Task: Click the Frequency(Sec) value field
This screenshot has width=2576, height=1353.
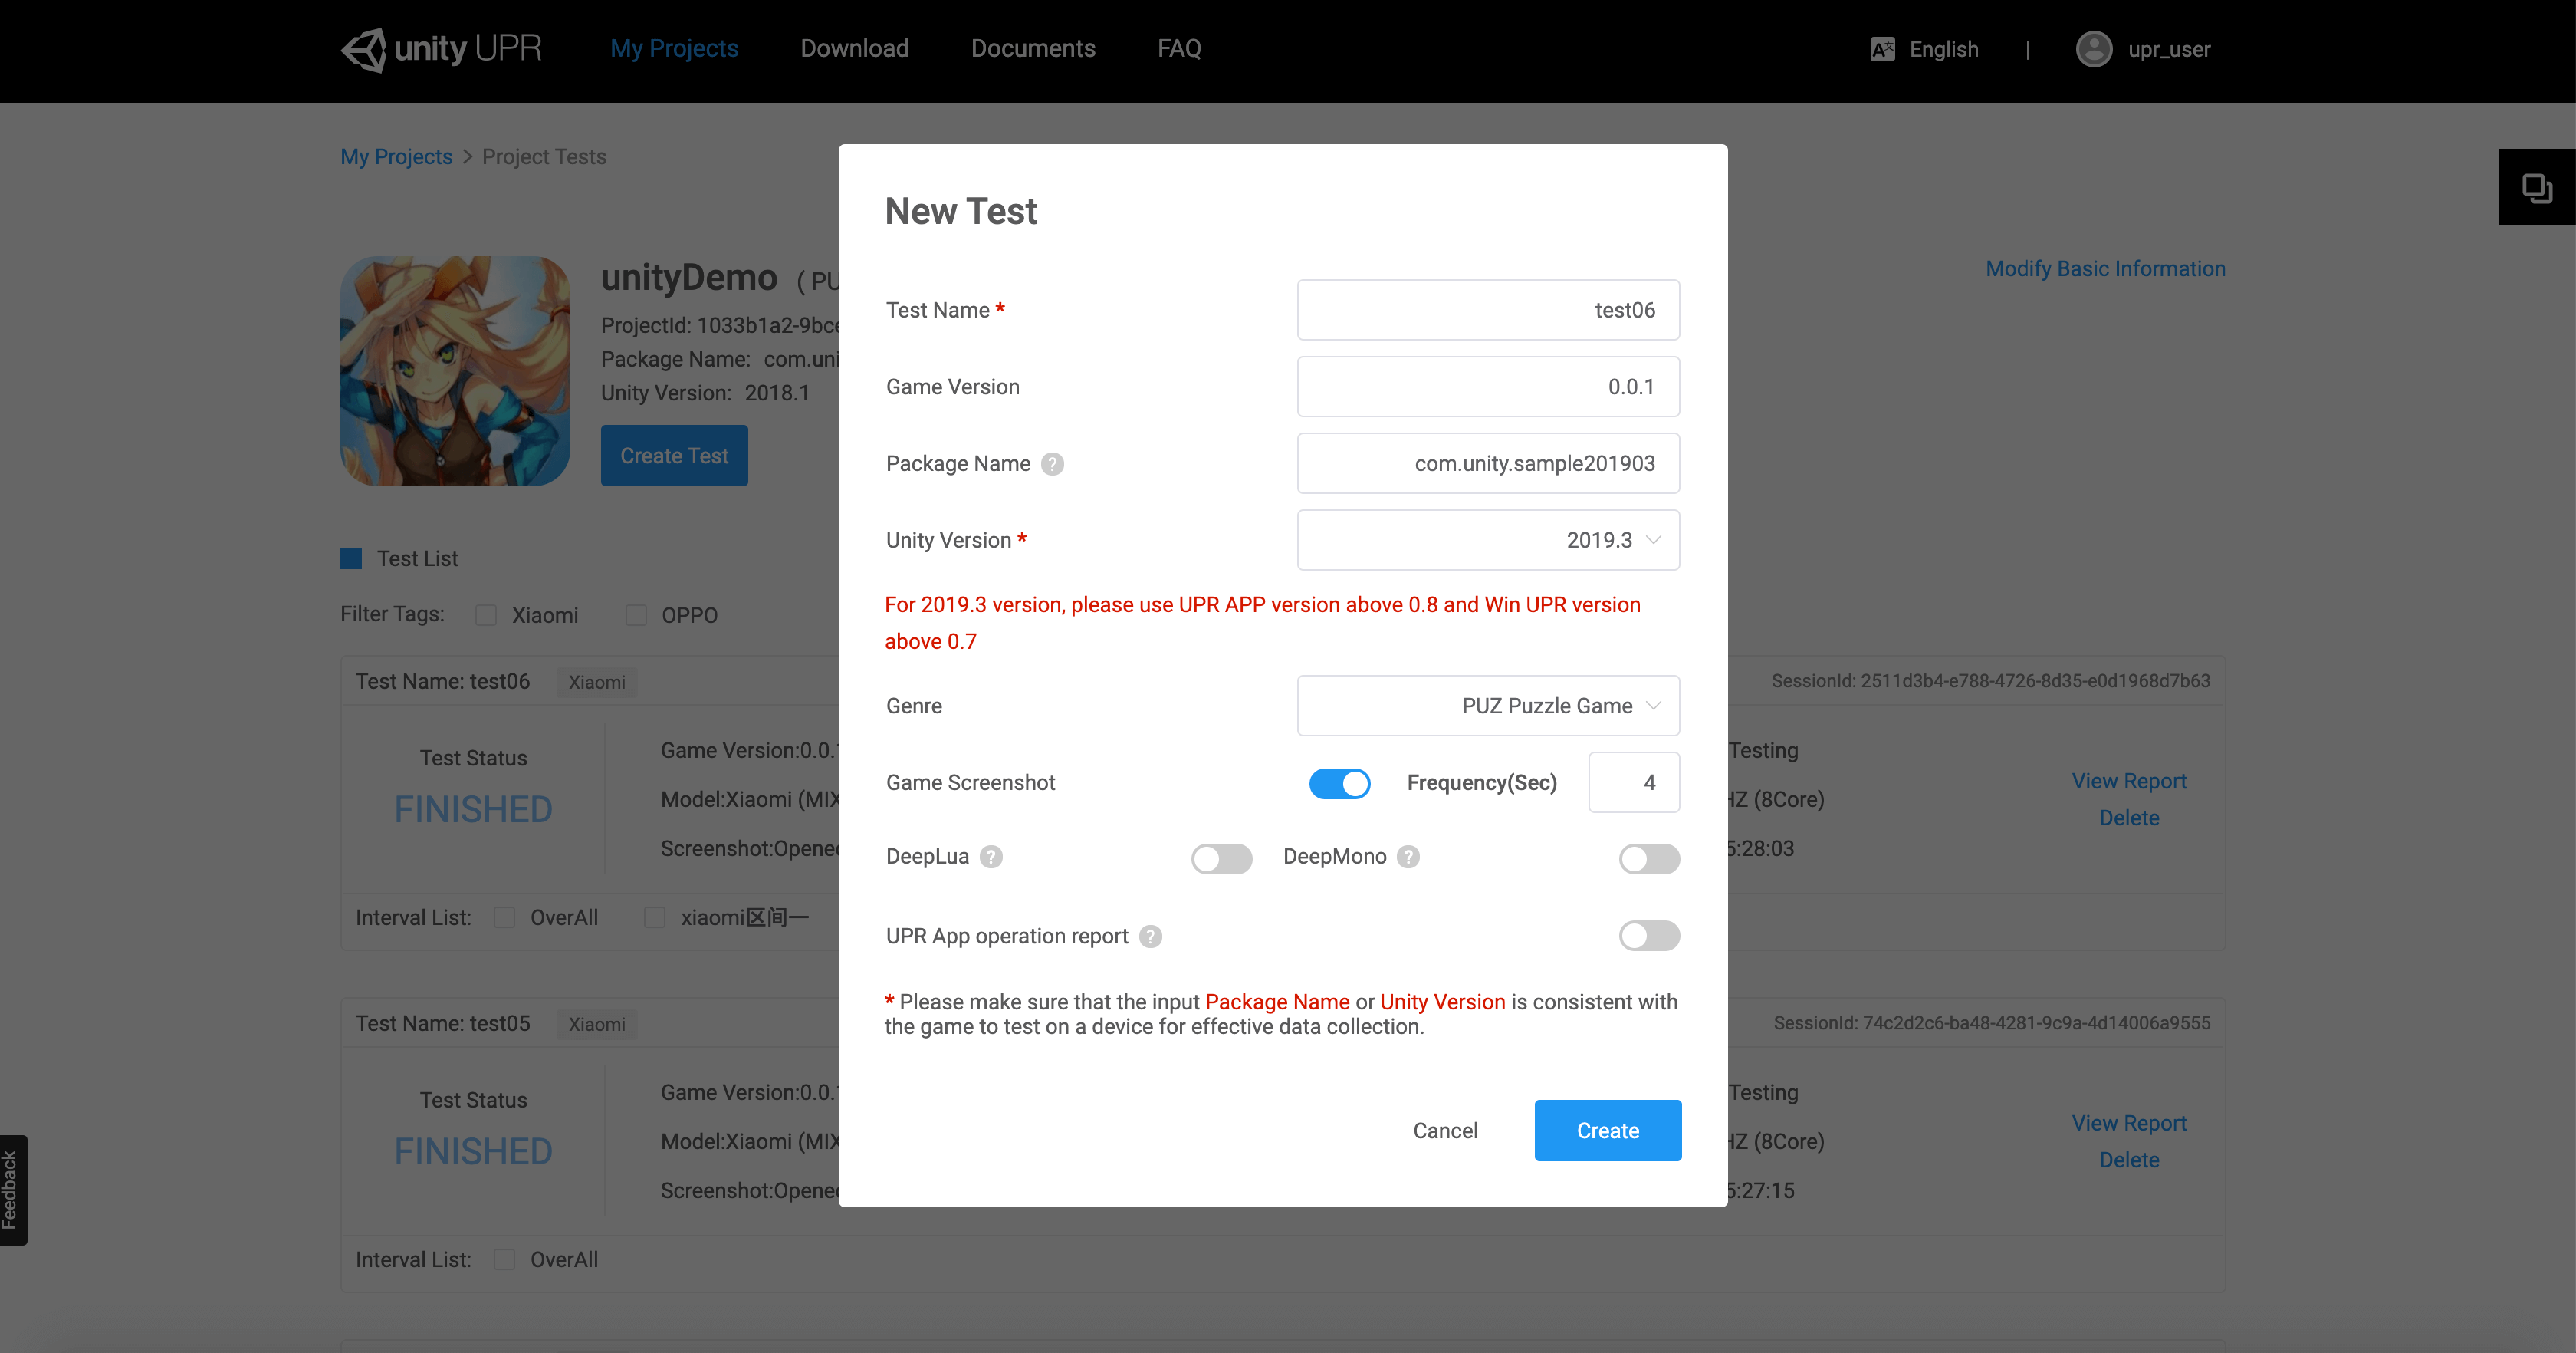Action: 1633,782
